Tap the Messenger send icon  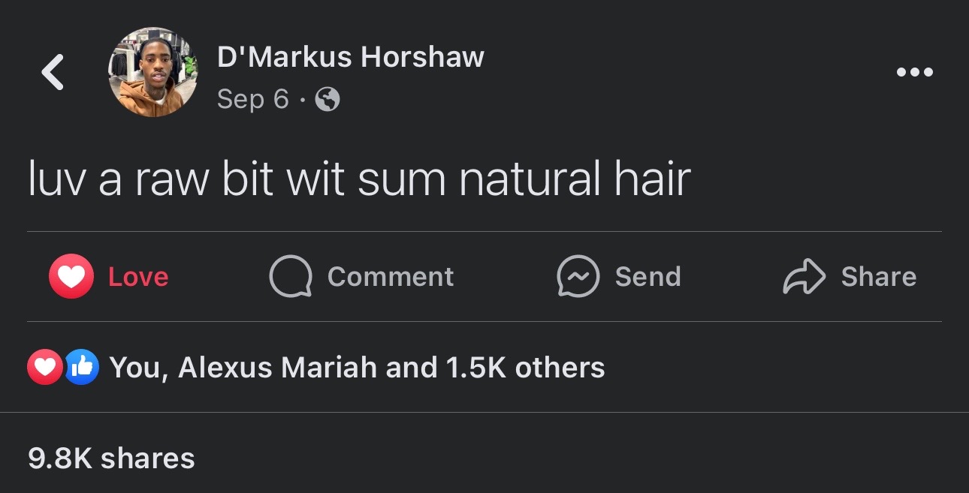578,277
